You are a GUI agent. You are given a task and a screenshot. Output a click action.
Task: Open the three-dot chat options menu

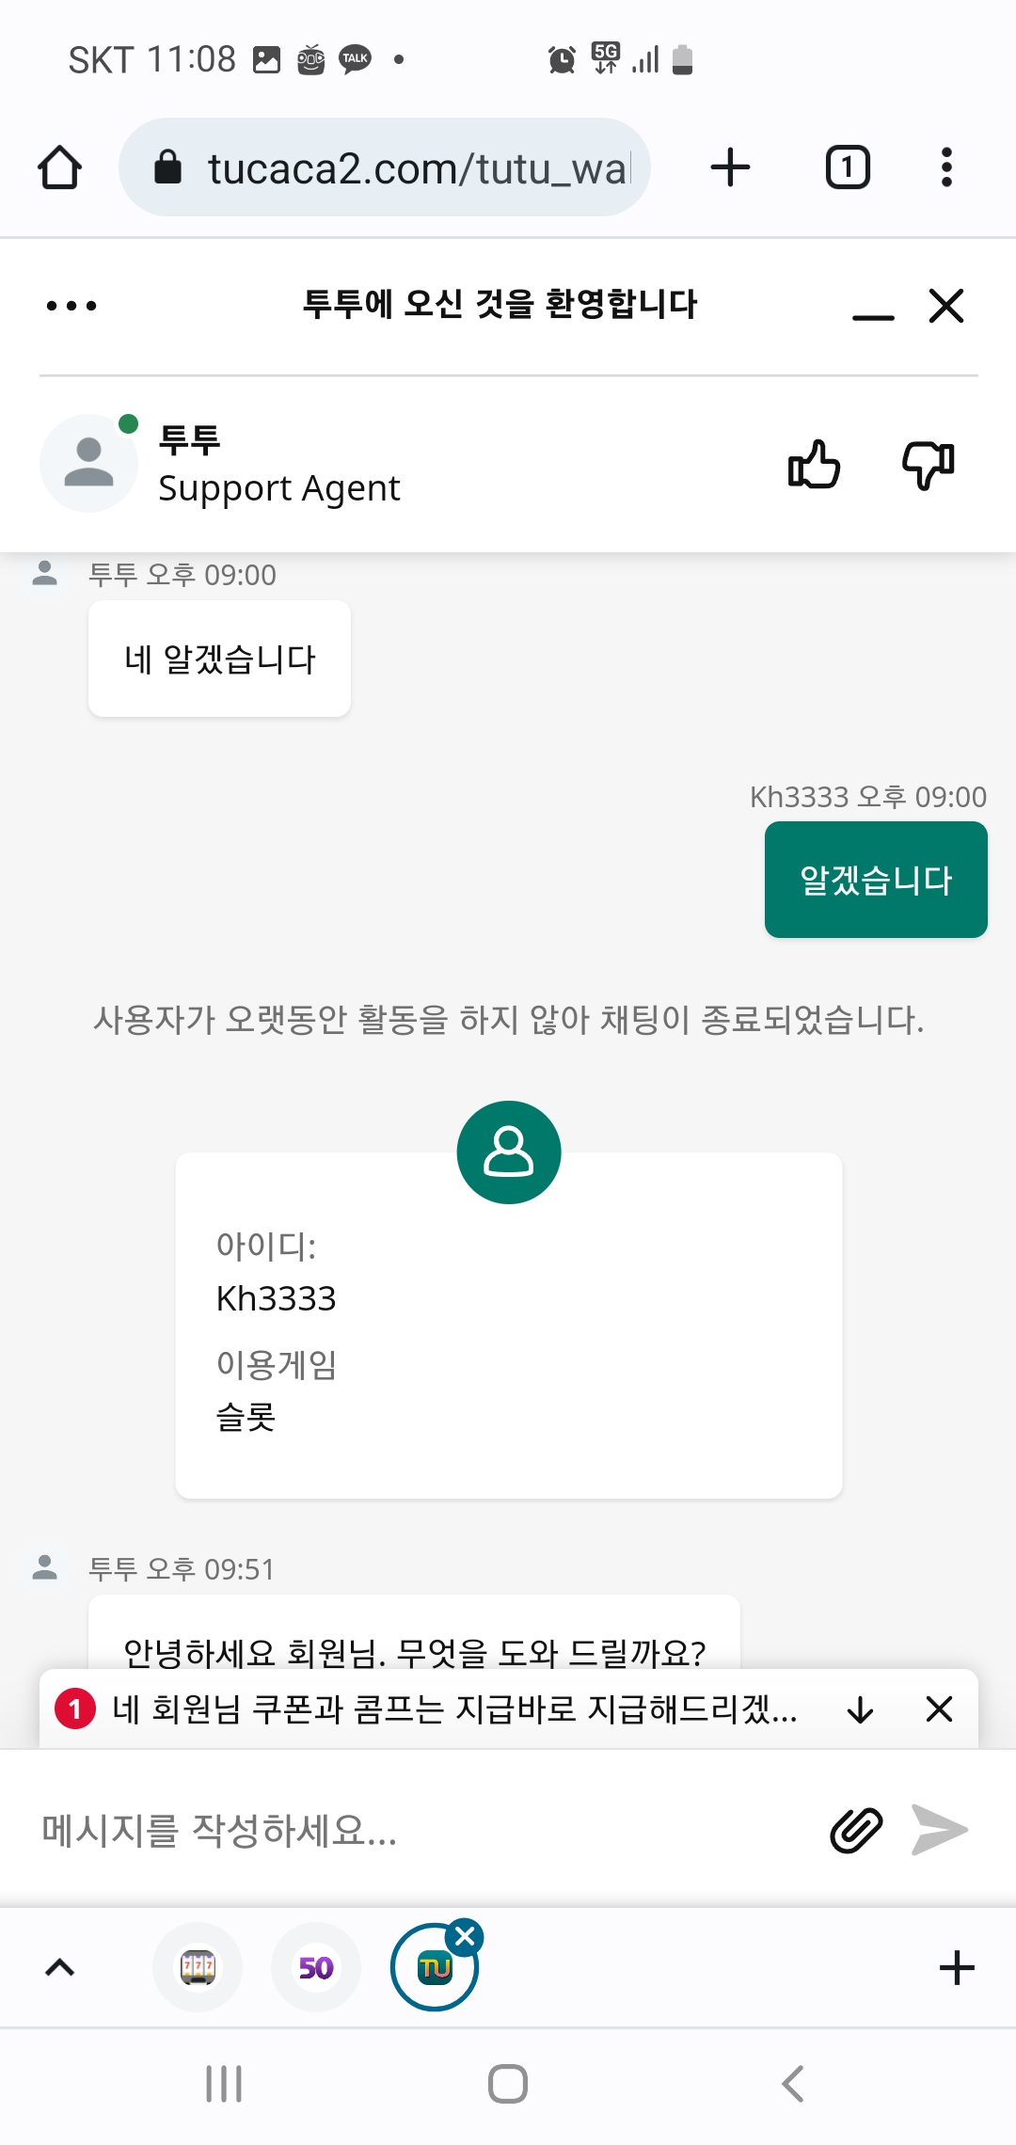point(71,306)
